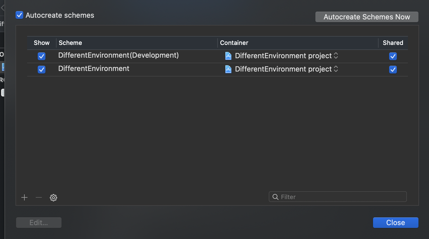Click the Shared column header
Viewport: 429px width, 239px height.
[x=393, y=43]
